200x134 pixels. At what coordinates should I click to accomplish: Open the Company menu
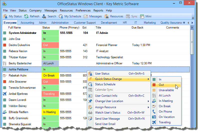click(35, 11)
